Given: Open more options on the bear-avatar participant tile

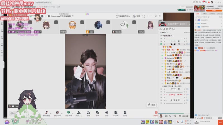Looking at the screenshot, I should click(x=56, y=22).
